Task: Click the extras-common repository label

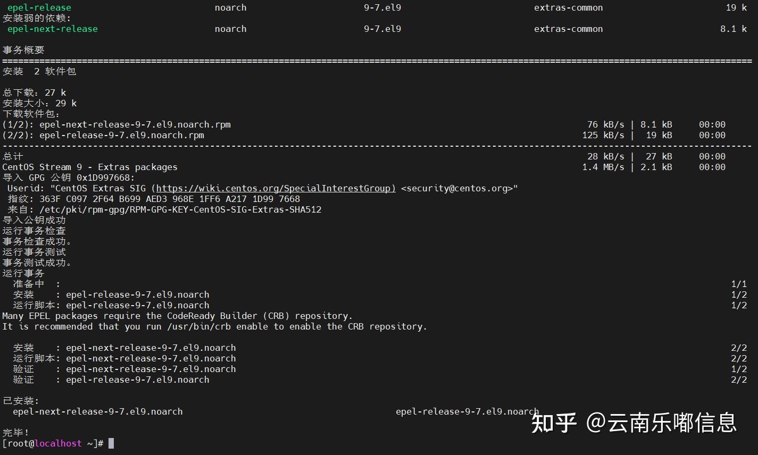Action: pos(568,7)
